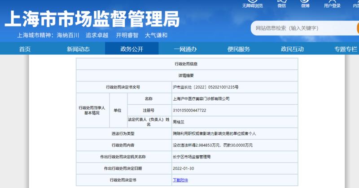Image resolution: width=359 pixels, height=188 pixels.
Task: Go to the 首页 home tab
Action: pos(25,49)
